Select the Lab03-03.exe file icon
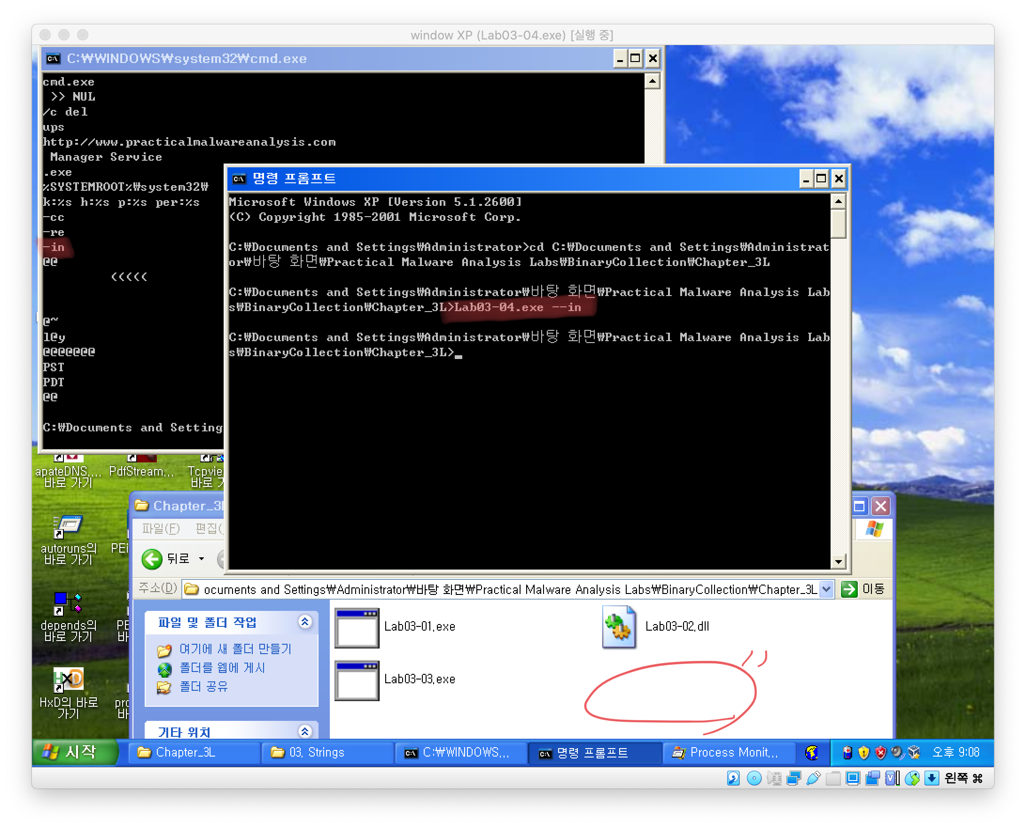Viewport: 1026px width, 828px height. click(357, 680)
